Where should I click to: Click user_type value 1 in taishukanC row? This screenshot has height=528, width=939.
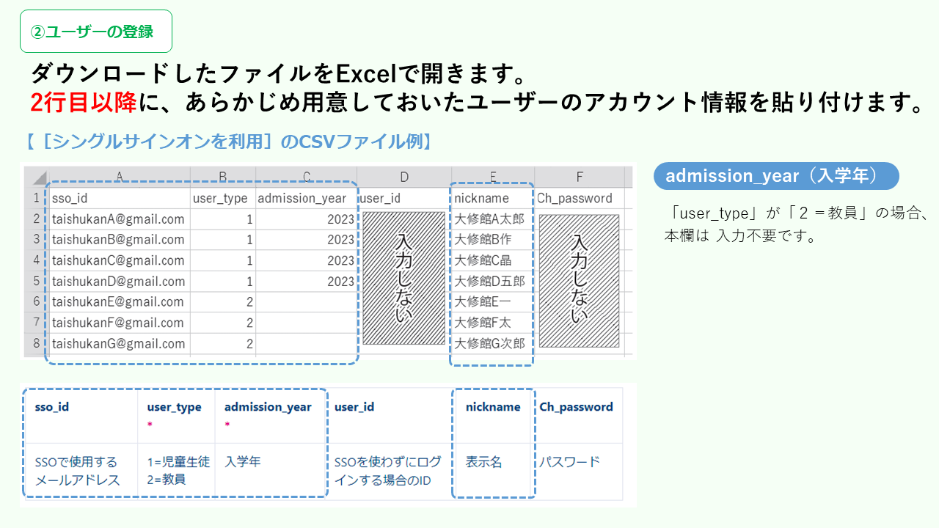(223, 260)
